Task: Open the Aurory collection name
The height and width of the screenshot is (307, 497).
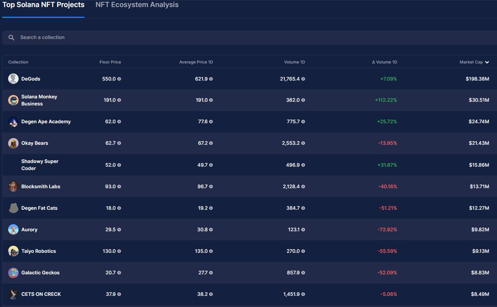Action: tap(29, 229)
